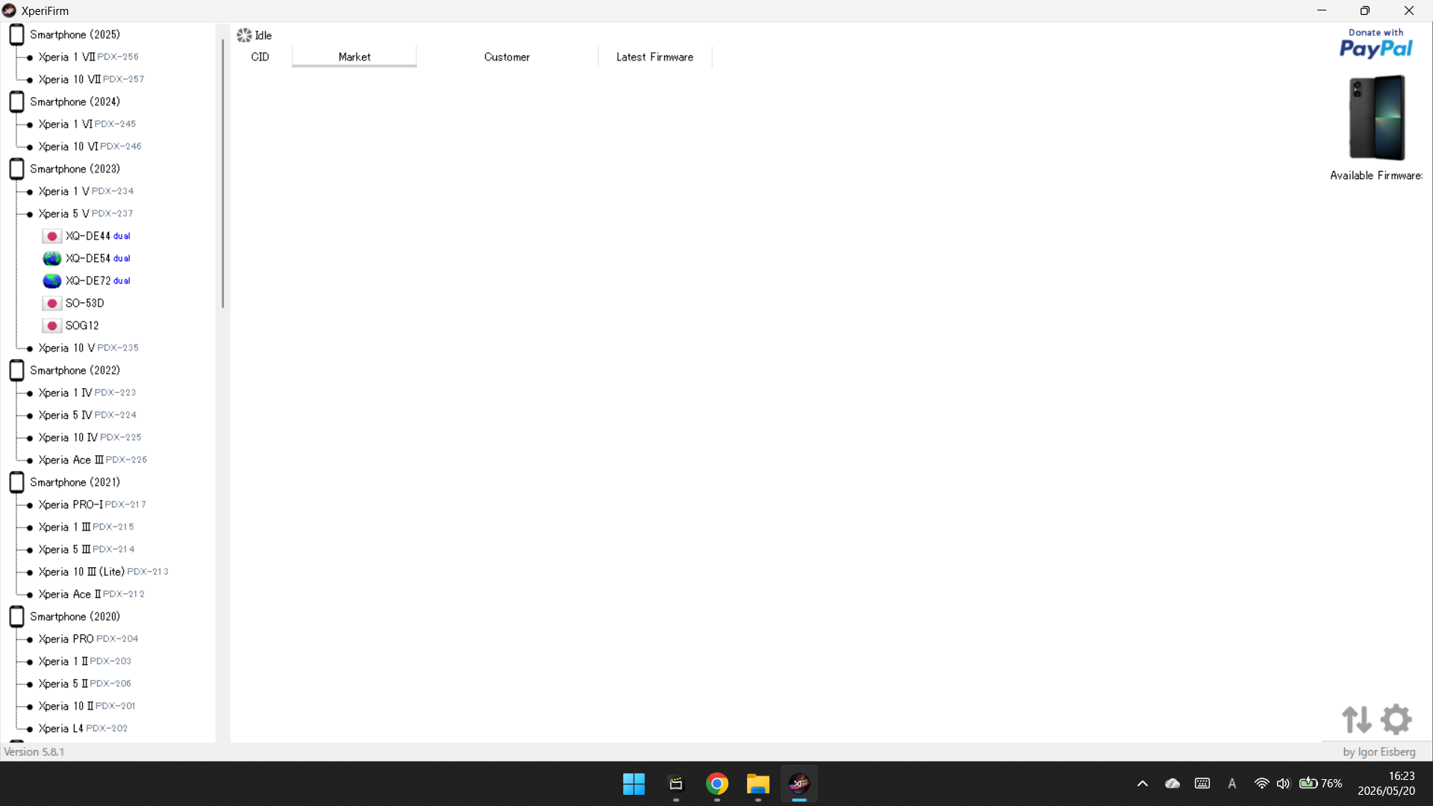The height and width of the screenshot is (806, 1433).
Task: Select the XQ-DE44 dual model
Action: tap(97, 236)
